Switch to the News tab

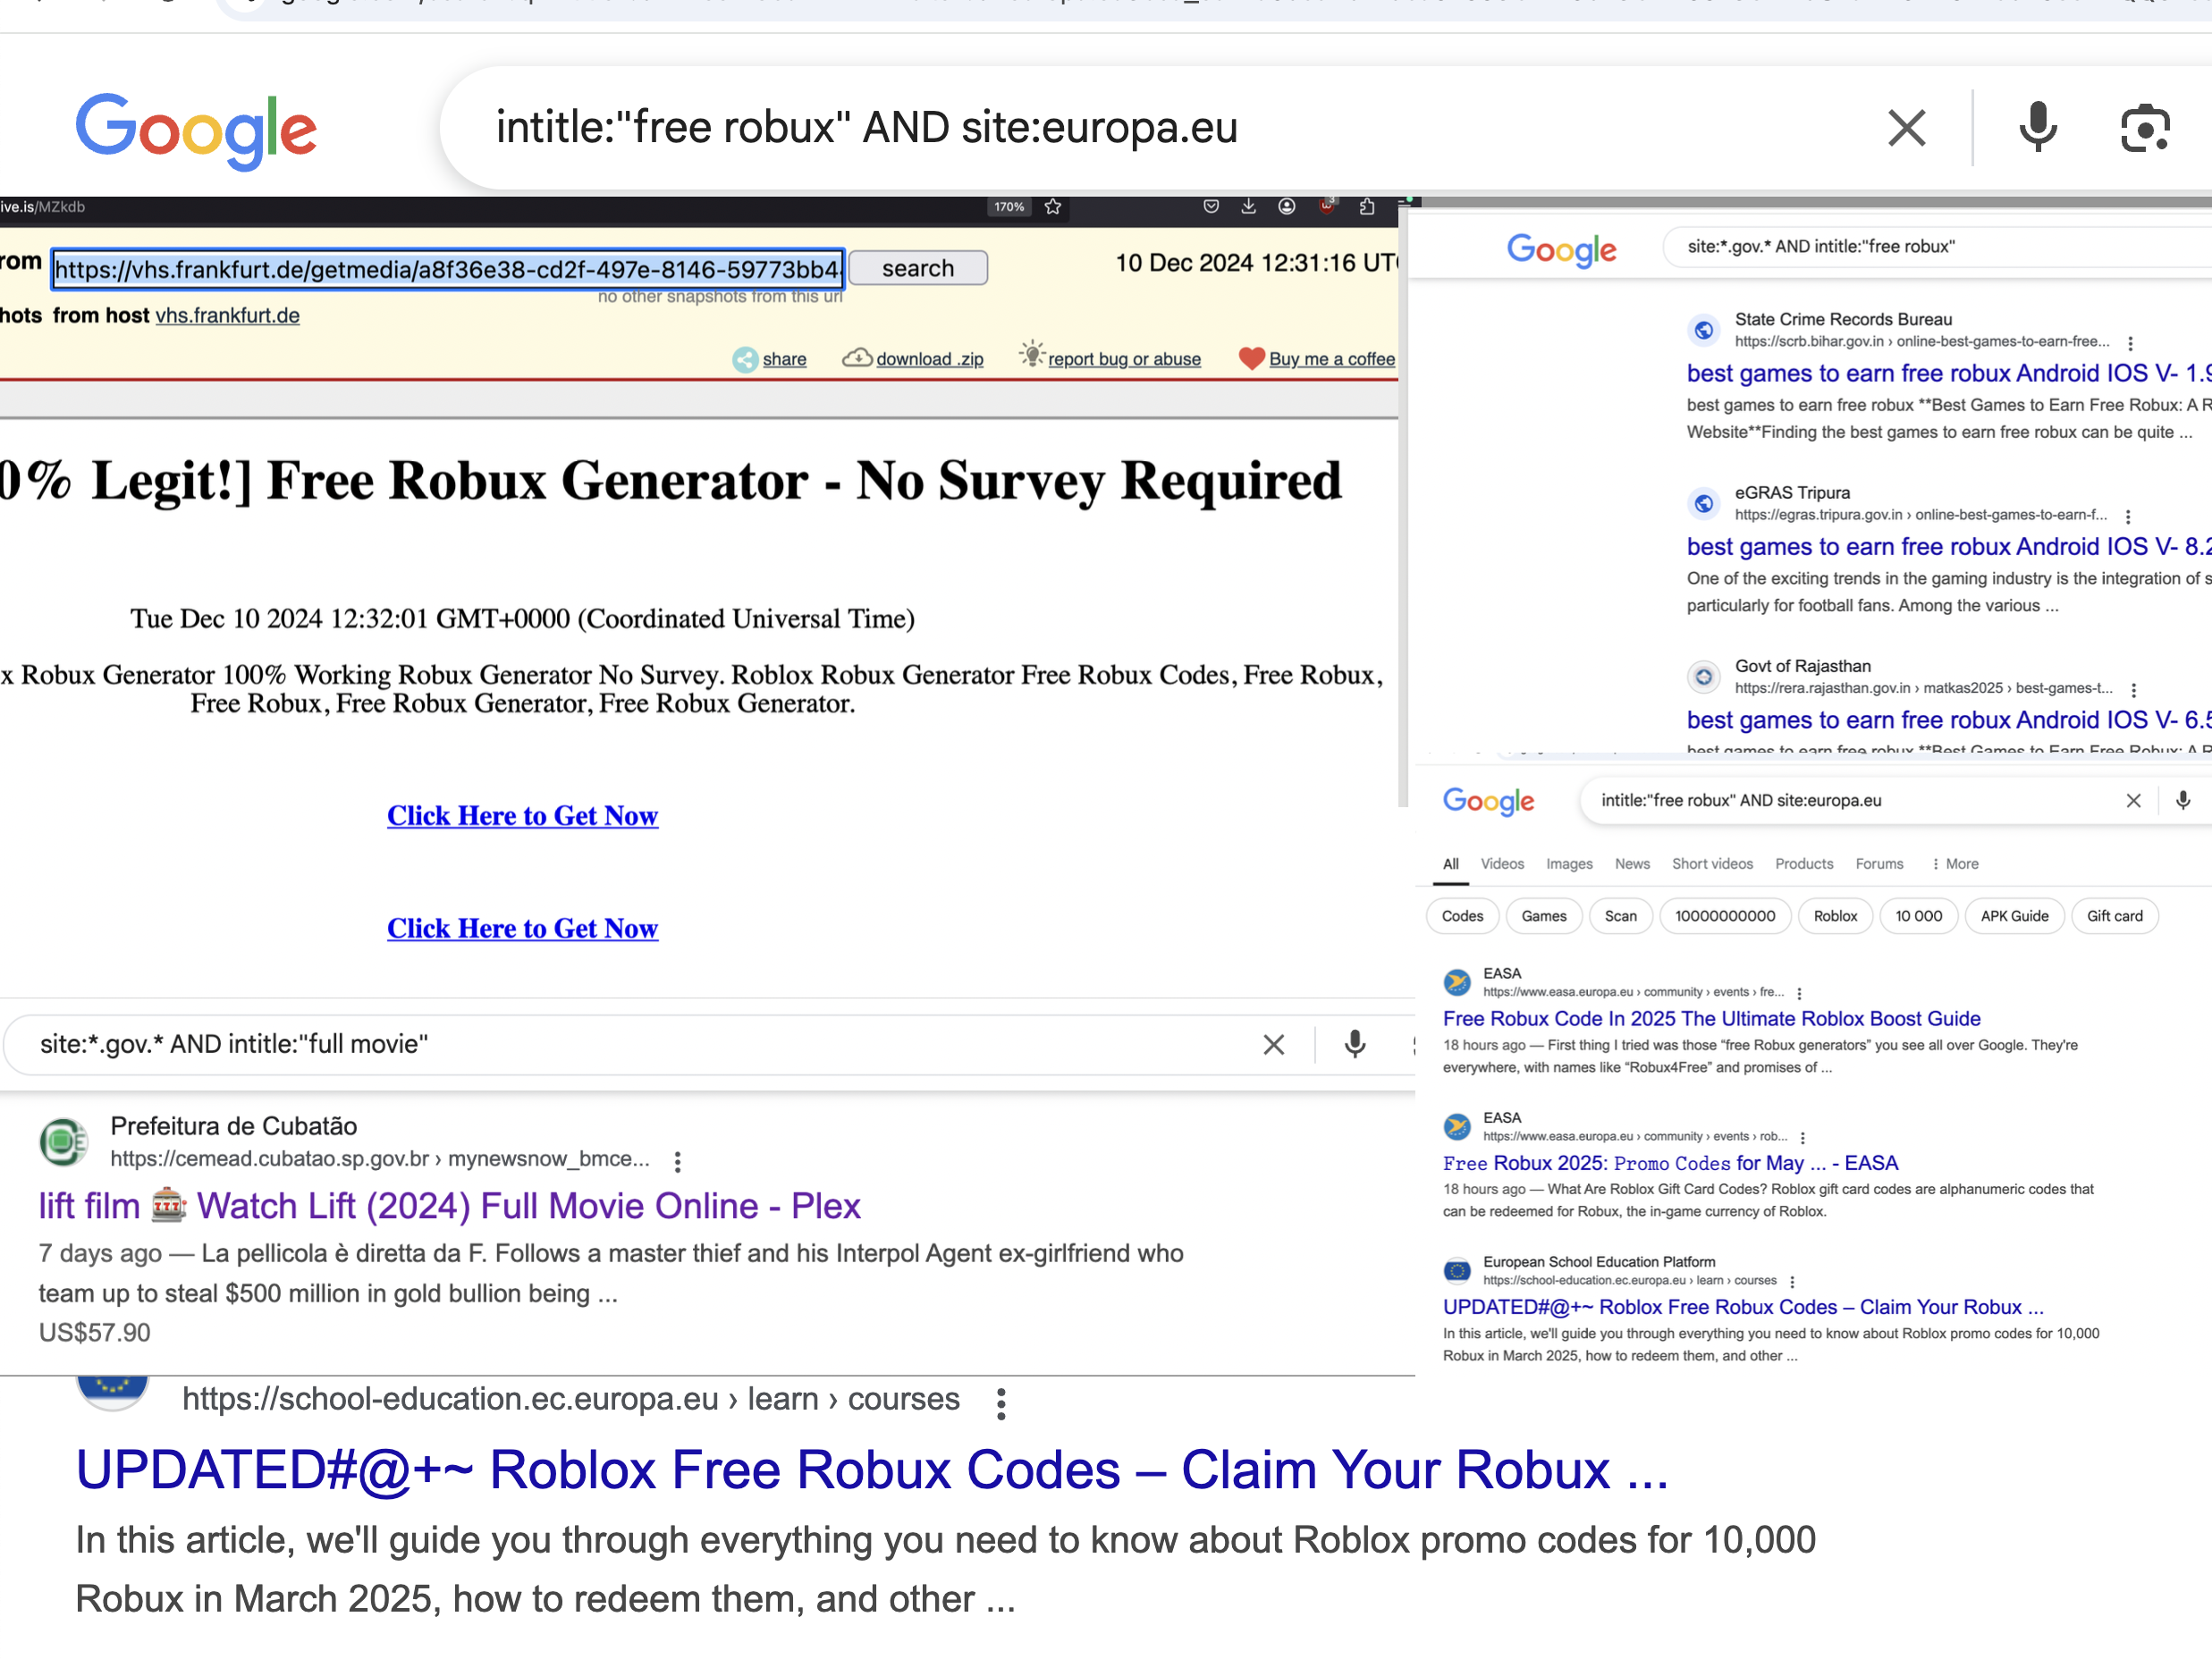[x=1632, y=864]
